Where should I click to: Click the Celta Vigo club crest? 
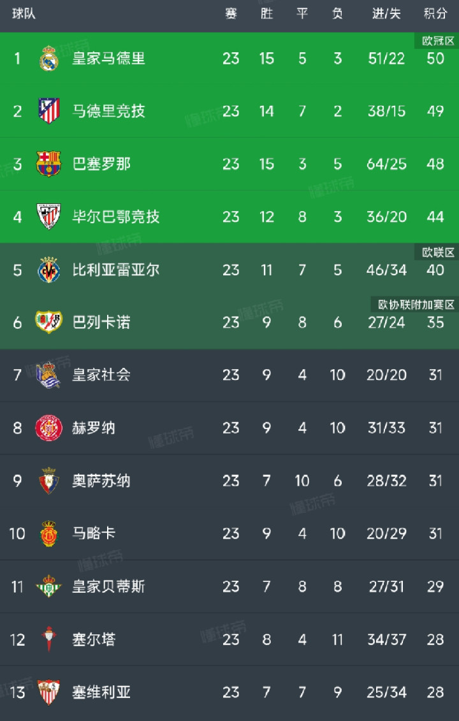pos(48,639)
